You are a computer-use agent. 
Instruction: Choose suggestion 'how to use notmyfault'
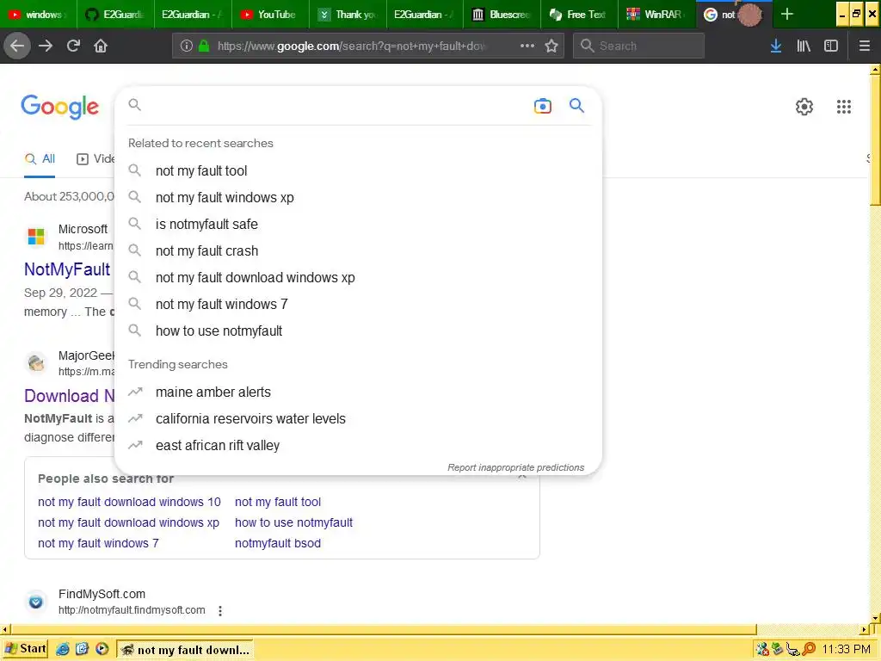click(x=359, y=331)
